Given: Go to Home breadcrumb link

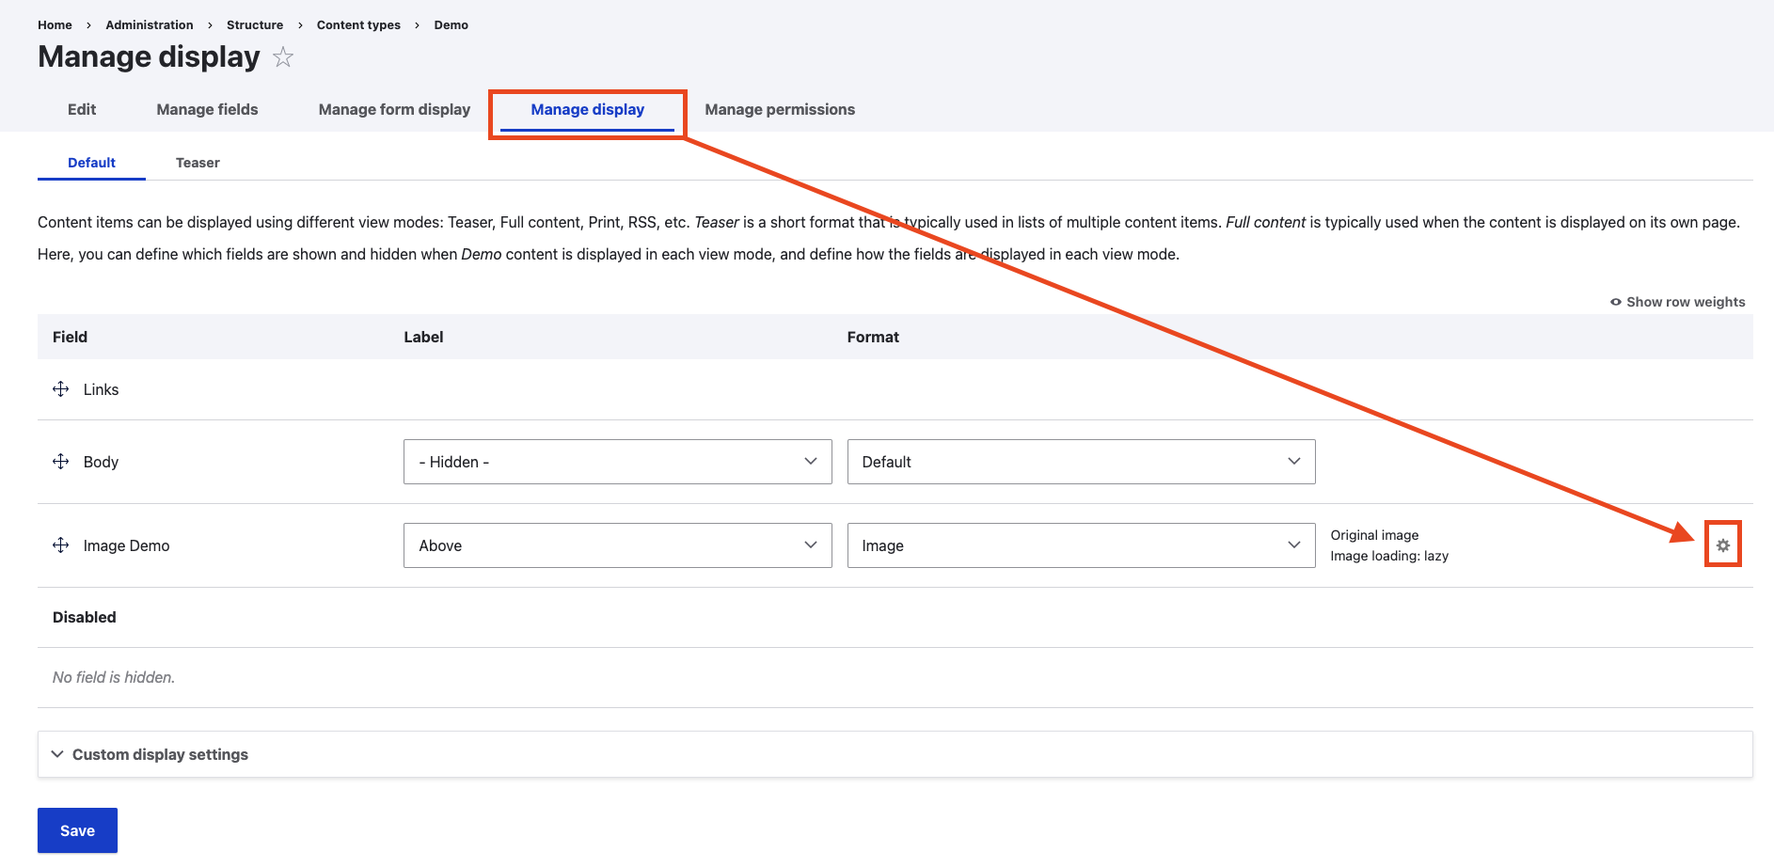Looking at the screenshot, I should pyautogui.click(x=55, y=25).
